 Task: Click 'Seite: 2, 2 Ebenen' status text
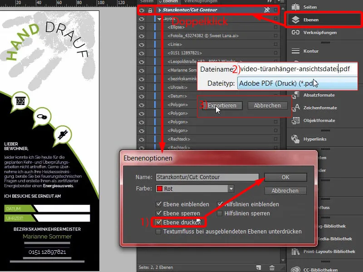point(156,267)
